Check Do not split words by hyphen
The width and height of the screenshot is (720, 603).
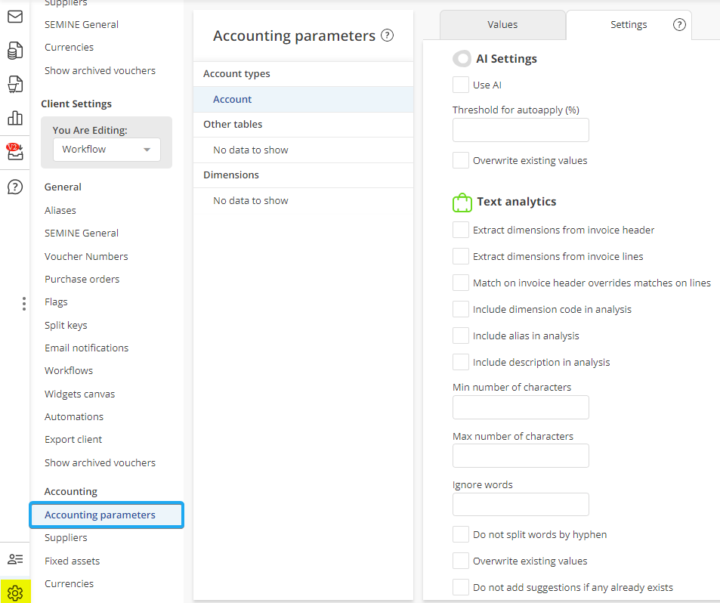[x=461, y=534]
